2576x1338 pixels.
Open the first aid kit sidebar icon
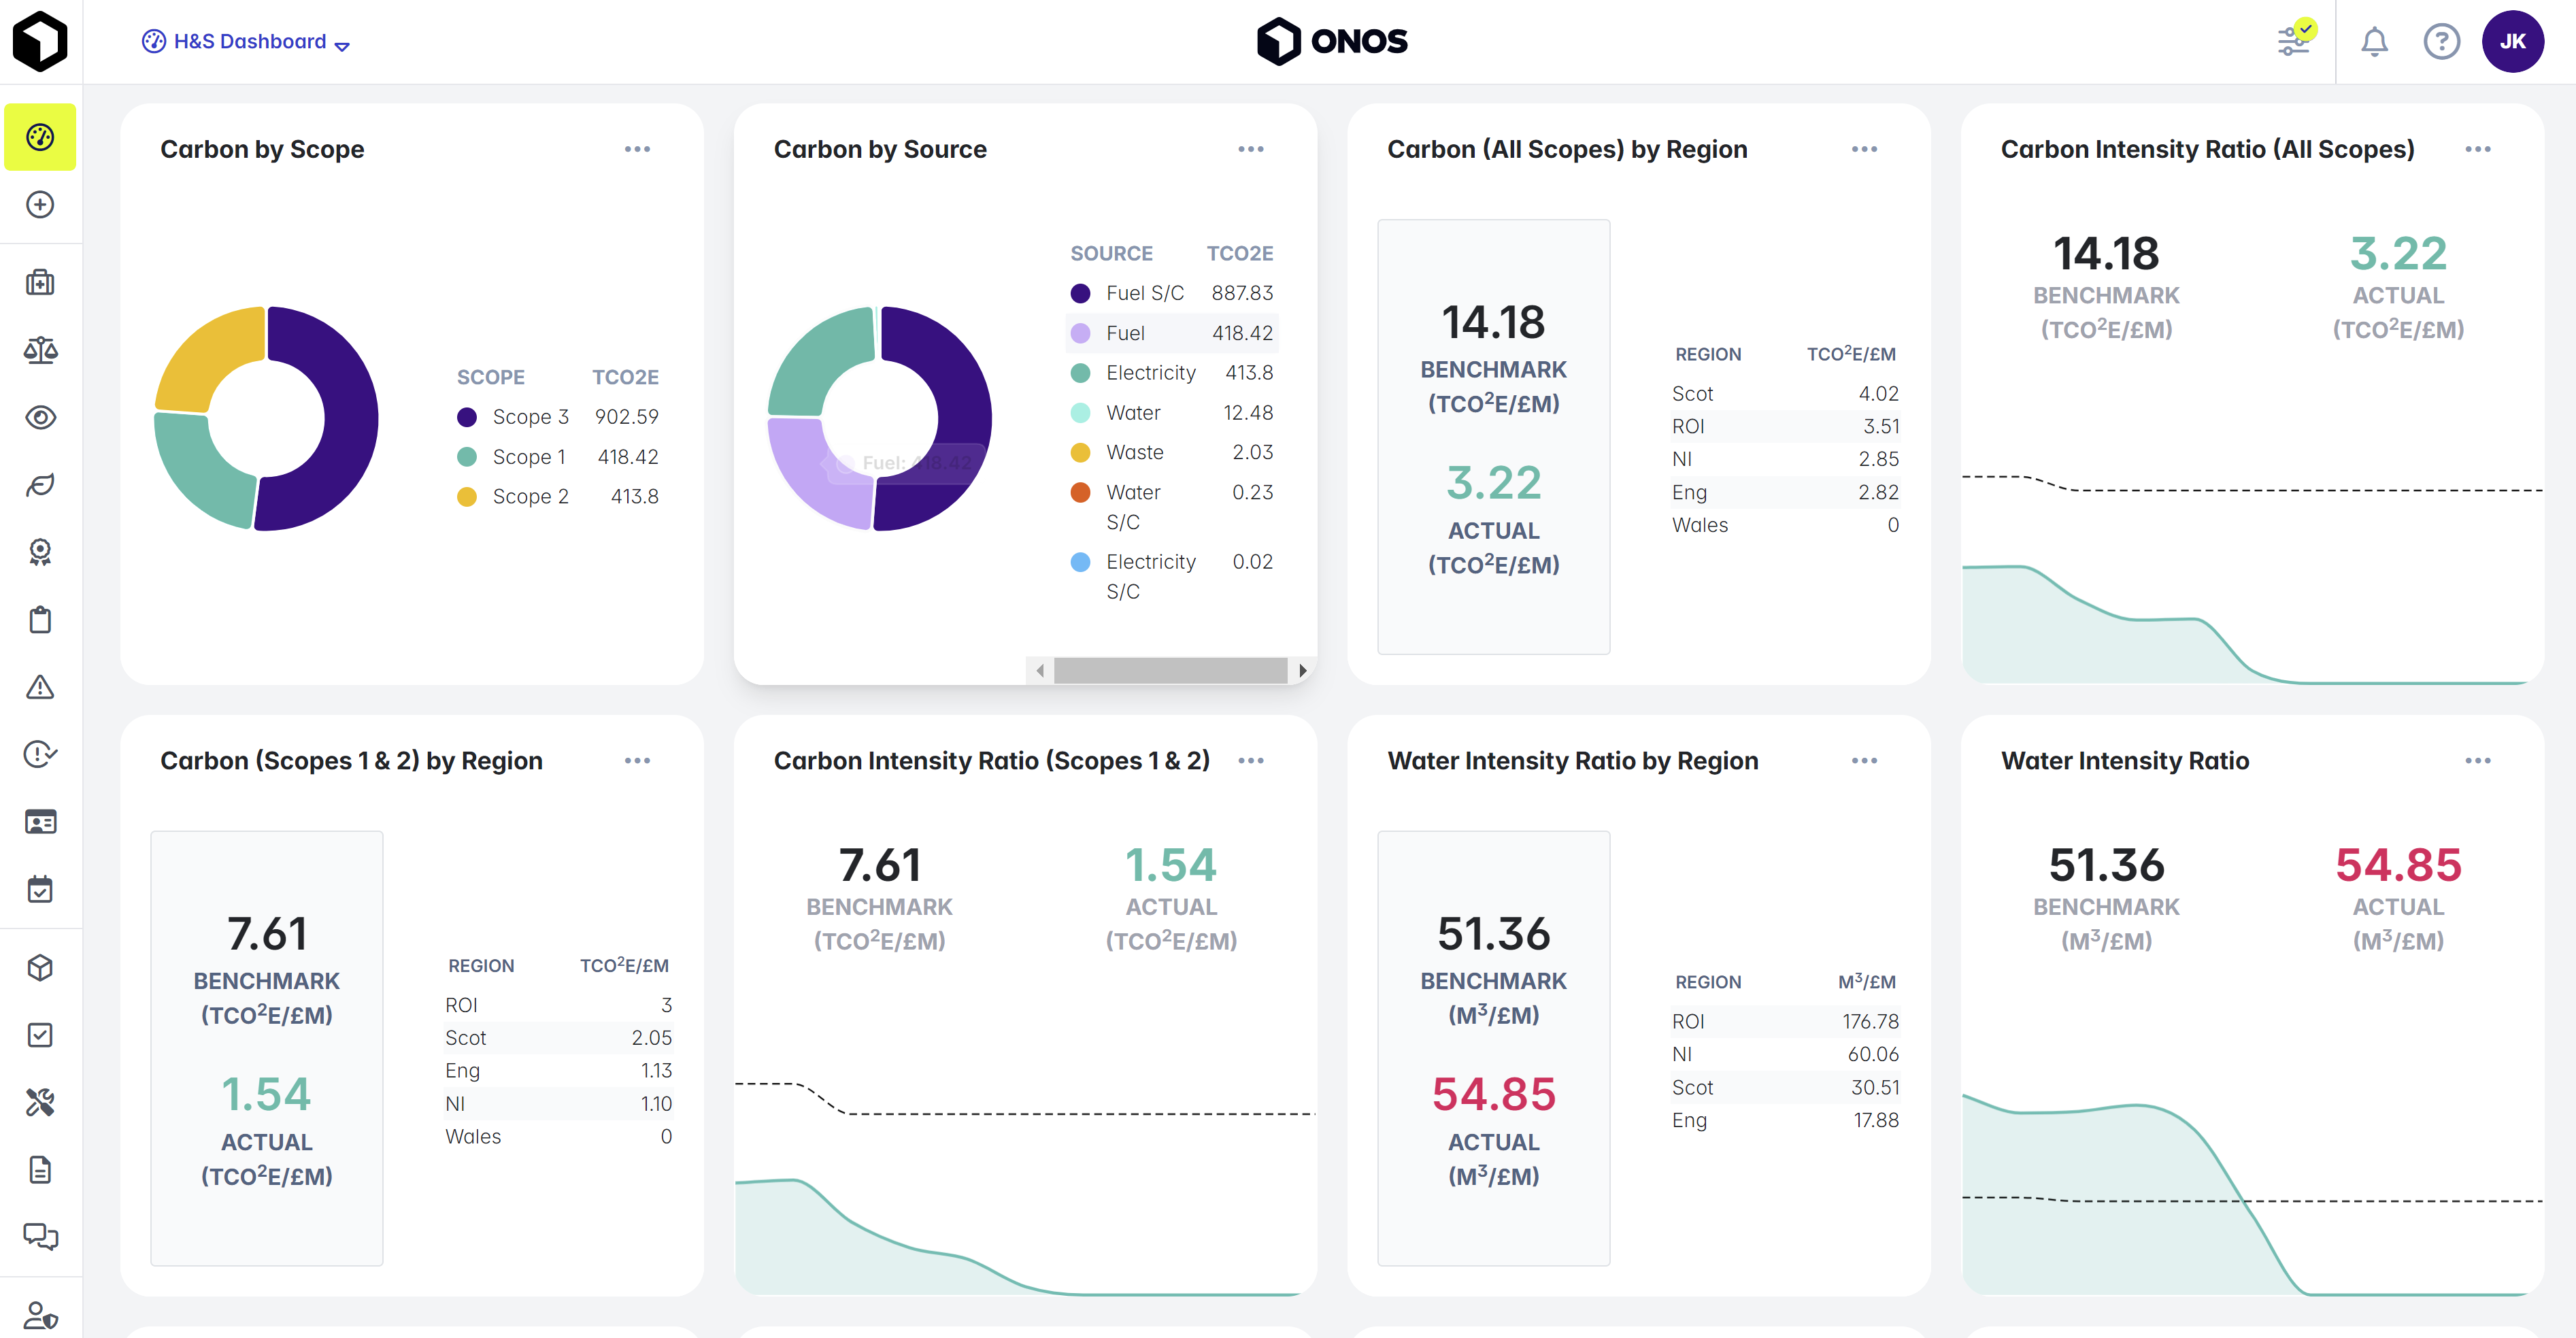coord(40,283)
